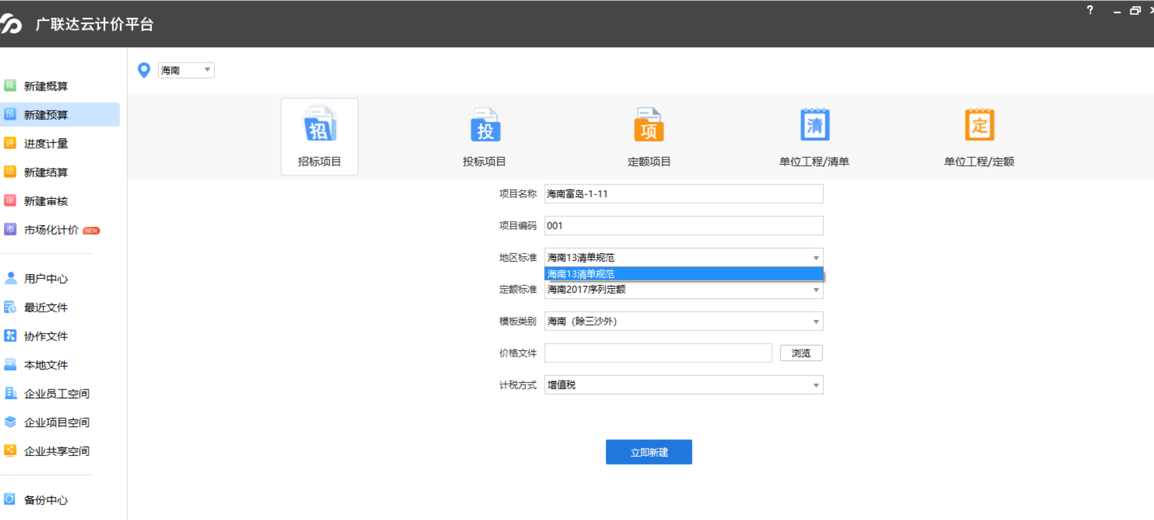Click the 进度计量 sidebar icon
The width and height of the screenshot is (1154, 520).
pyautogui.click(x=10, y=143)
